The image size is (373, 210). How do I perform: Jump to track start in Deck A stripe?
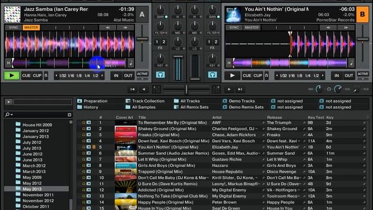(8, 63)
